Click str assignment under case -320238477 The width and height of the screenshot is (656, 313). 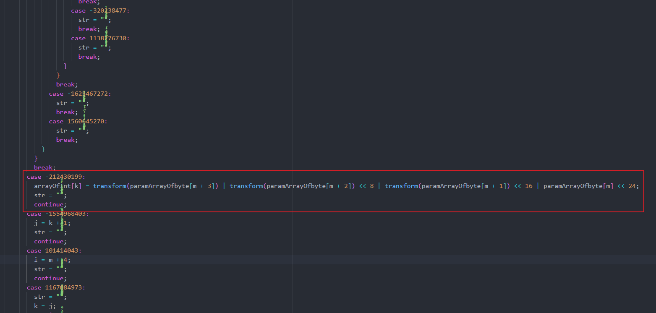tap(94, 20)
